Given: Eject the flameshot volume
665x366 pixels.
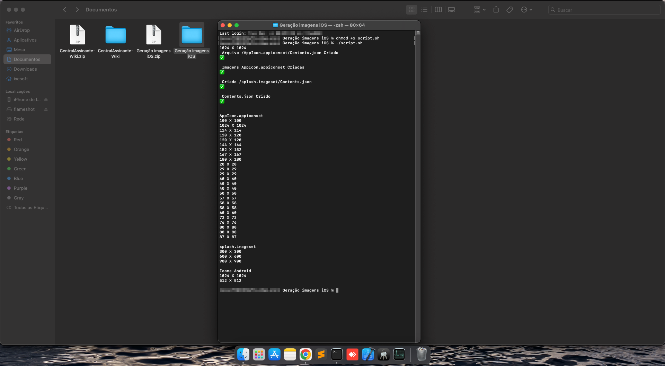Looking at the screenshot, I should click(x=46, y=109).
